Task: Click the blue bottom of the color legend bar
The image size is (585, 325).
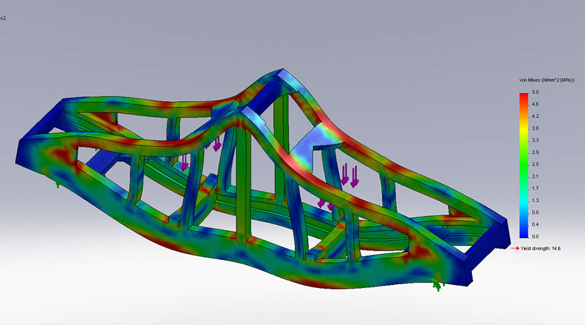Action: [523, 233]
